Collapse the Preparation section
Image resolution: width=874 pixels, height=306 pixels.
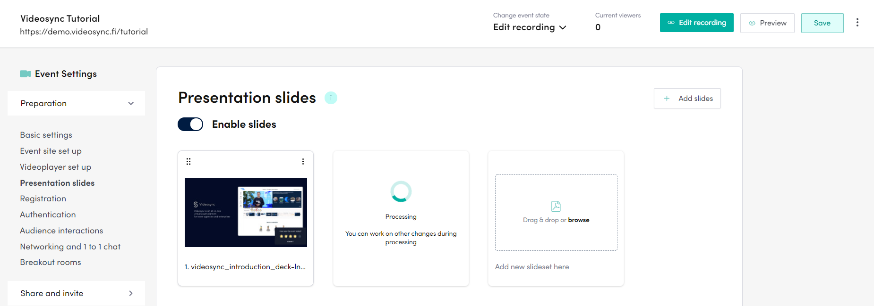tap(131, 103)
